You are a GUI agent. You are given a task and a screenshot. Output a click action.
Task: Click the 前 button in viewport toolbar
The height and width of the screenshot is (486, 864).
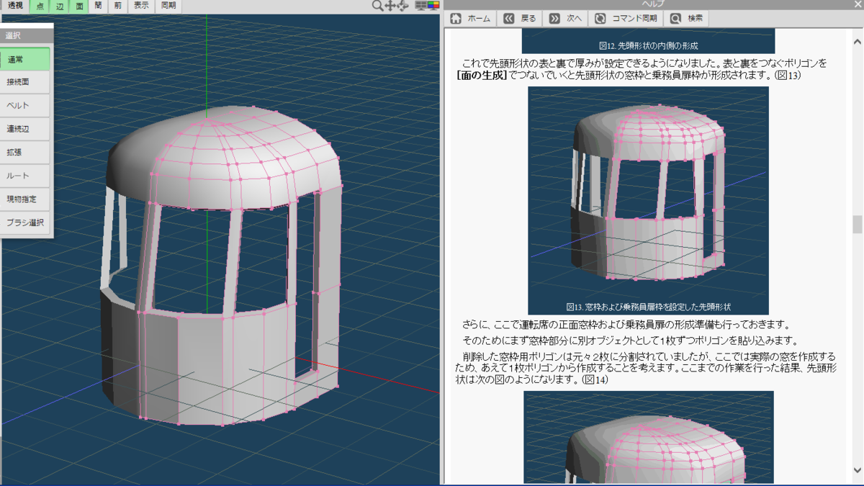click(117, 6)
